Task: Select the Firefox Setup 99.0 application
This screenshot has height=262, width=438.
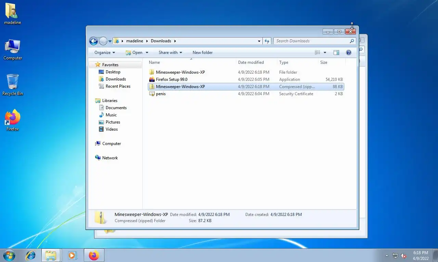Action: pos(246,79)
